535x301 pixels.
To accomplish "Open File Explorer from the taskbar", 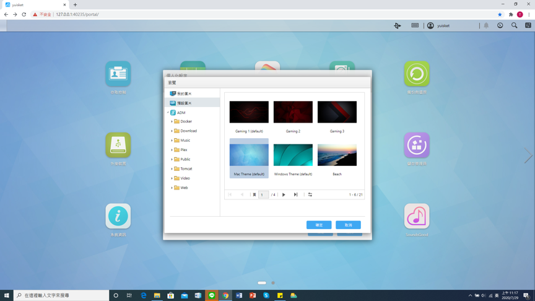I will [x=157, y=295].
